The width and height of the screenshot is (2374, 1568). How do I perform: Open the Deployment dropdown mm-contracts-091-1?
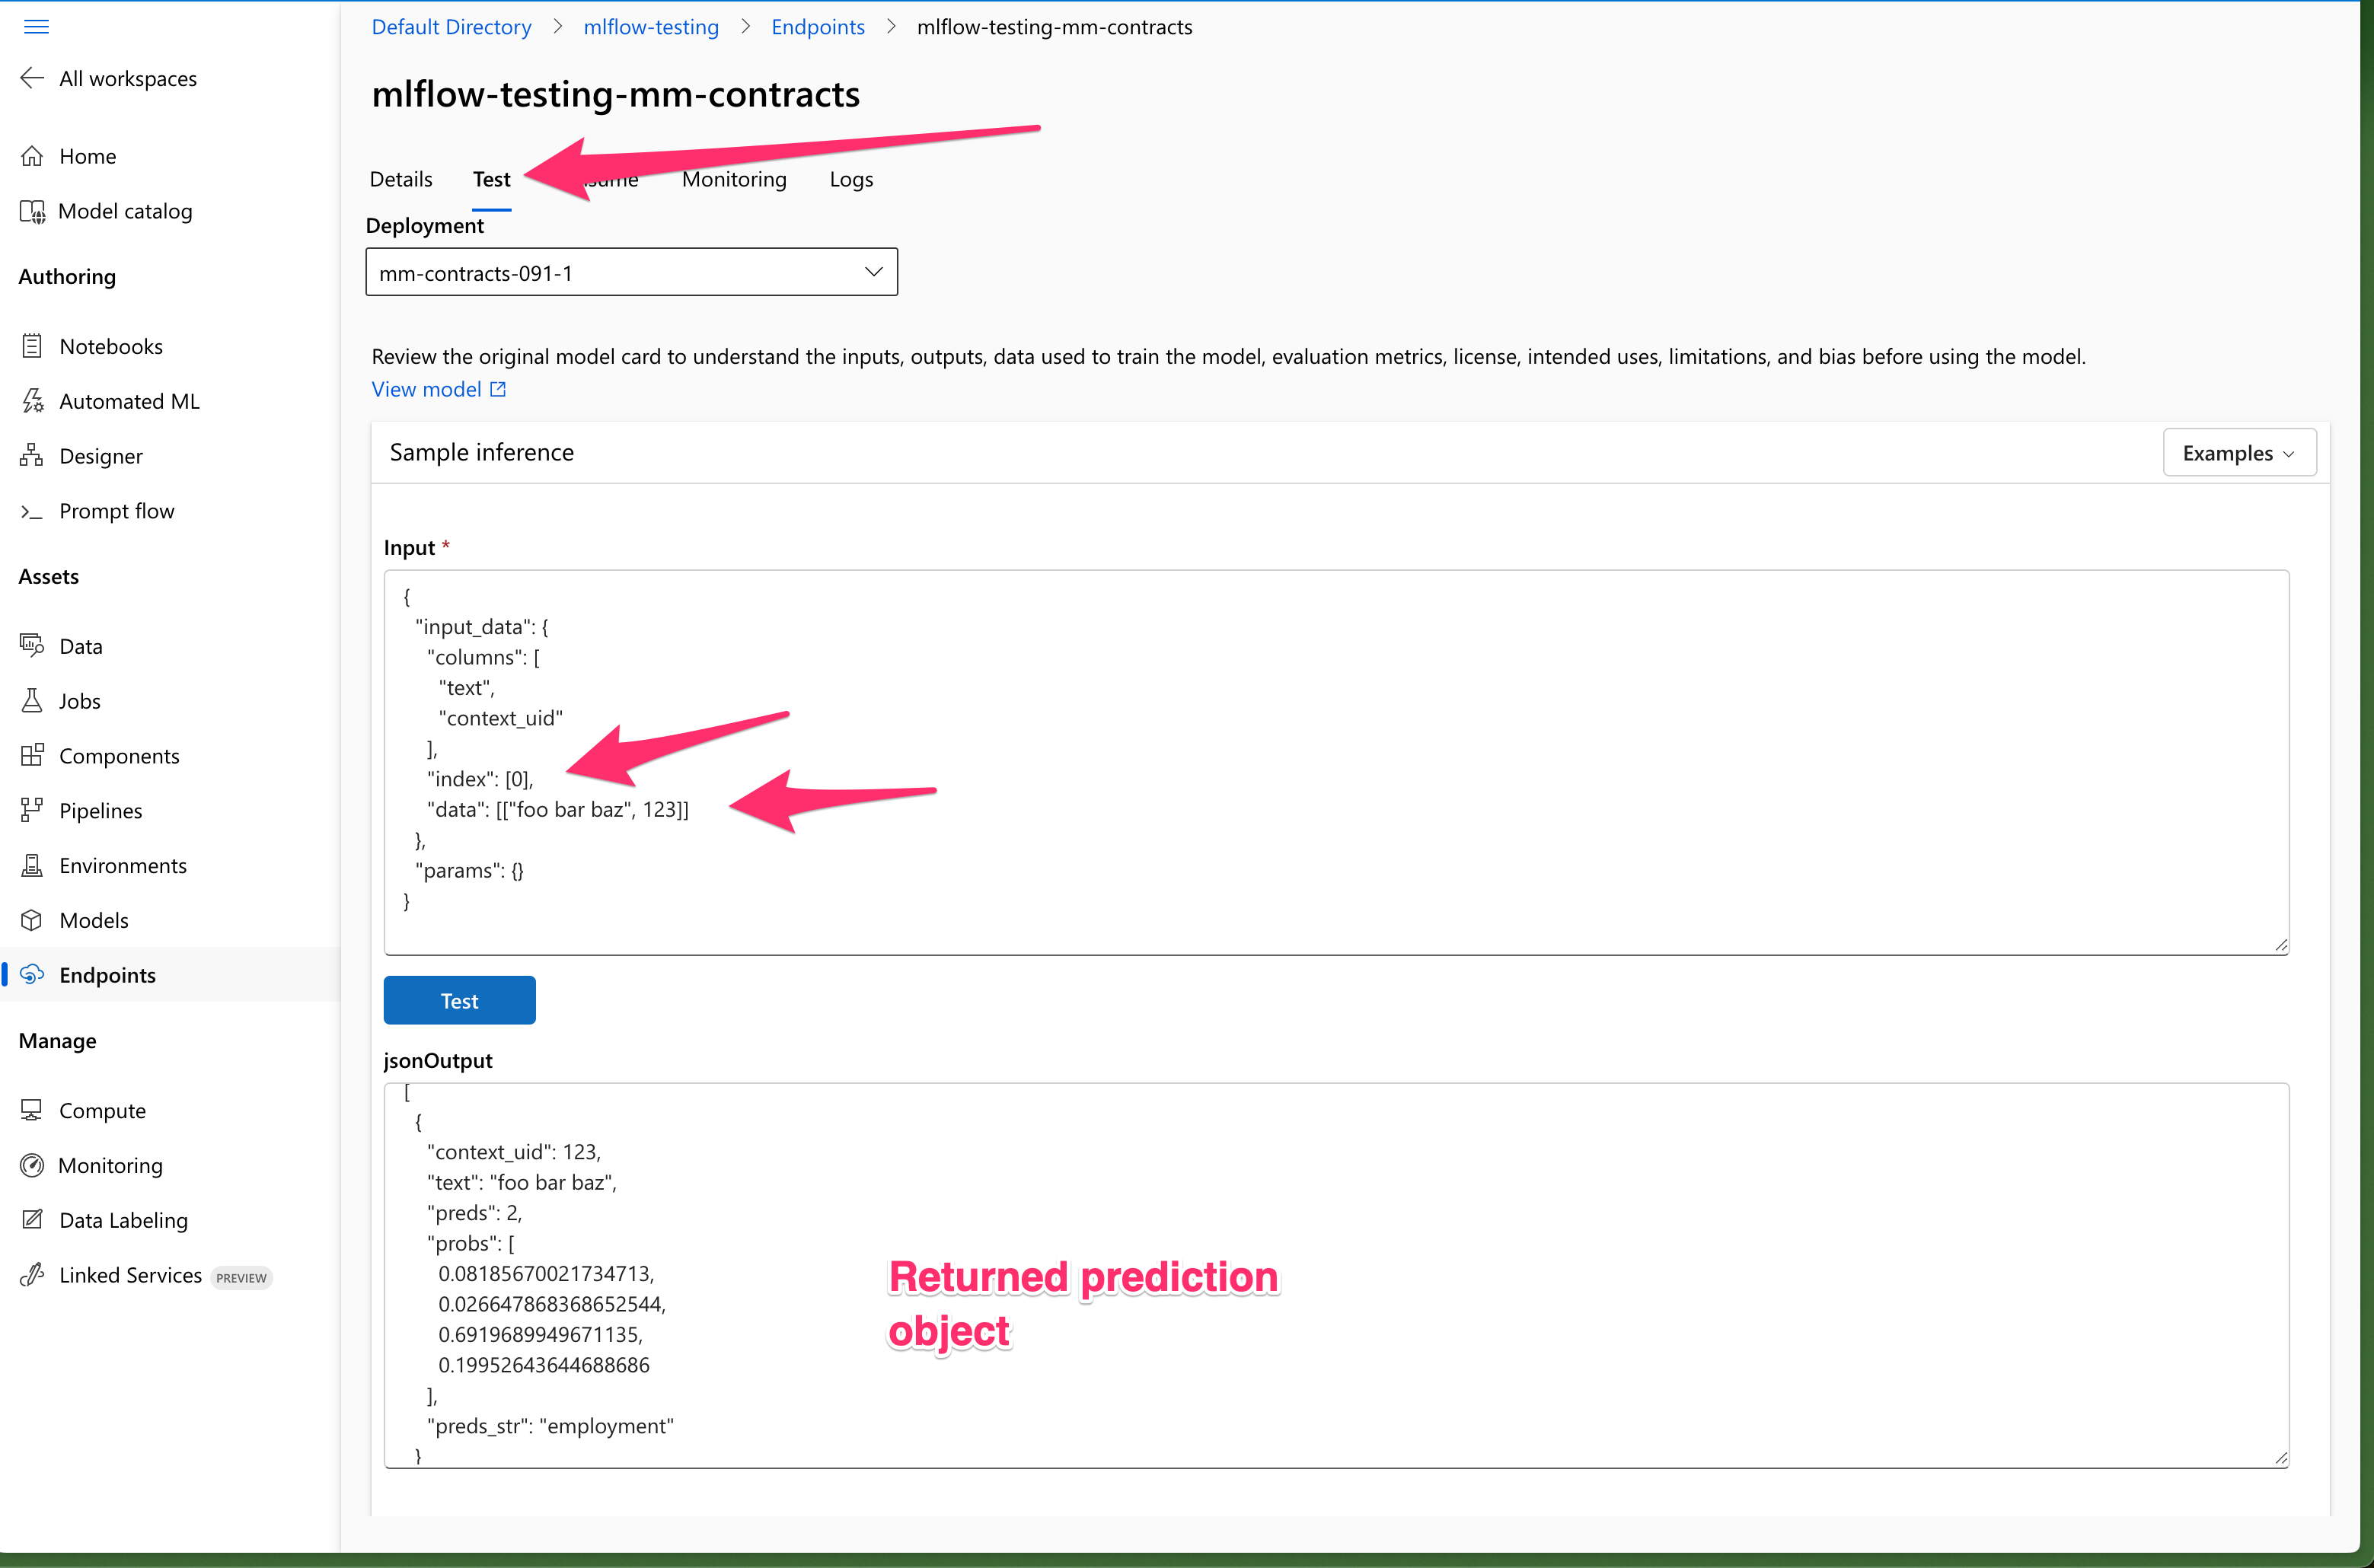[x=631, y=272]
